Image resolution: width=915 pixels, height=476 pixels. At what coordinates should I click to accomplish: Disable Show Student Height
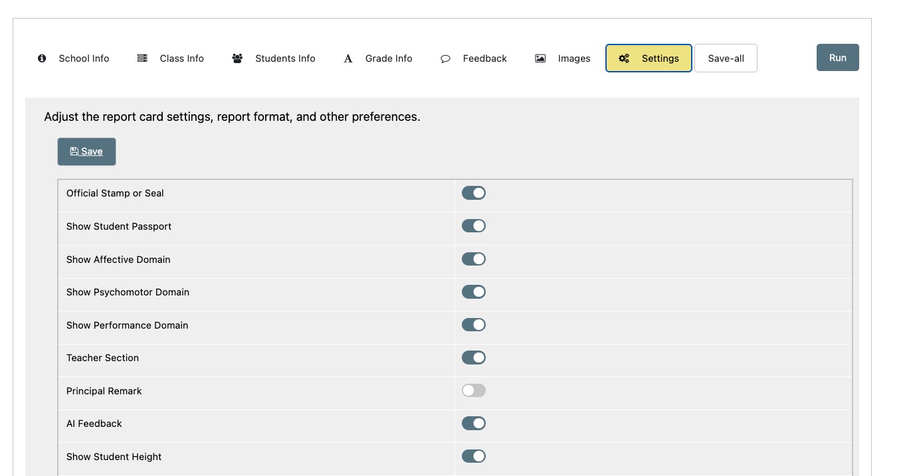point(474,456)
